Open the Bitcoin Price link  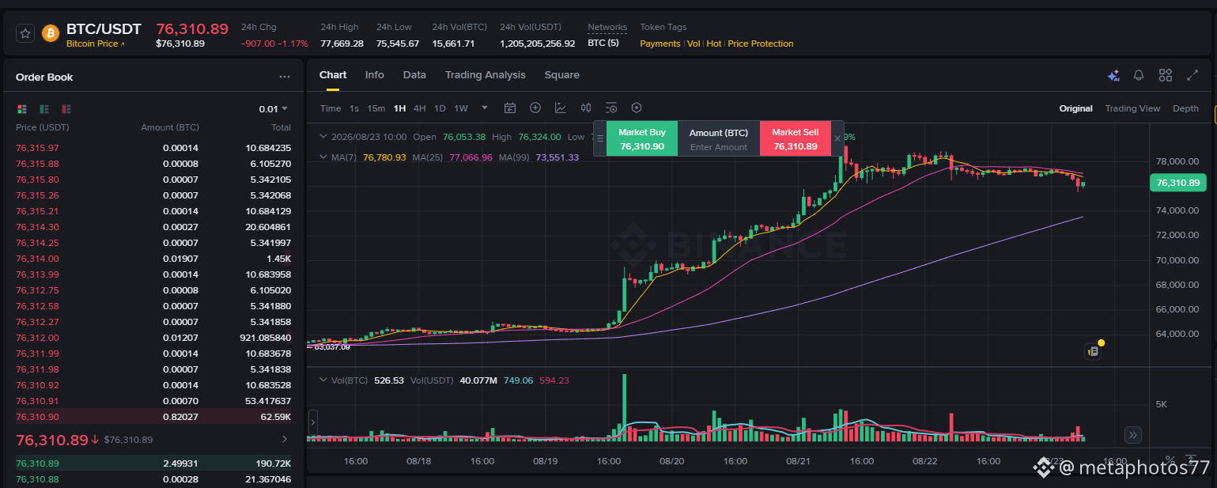click(x=96, y=44)
